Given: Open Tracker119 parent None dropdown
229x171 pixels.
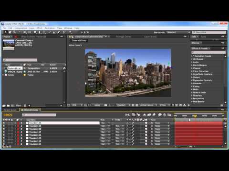Looking at the screenshot, I should [162, 126].
